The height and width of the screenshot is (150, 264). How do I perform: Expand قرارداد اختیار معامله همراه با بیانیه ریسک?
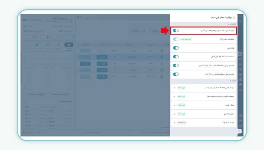[x=175, y=88]
